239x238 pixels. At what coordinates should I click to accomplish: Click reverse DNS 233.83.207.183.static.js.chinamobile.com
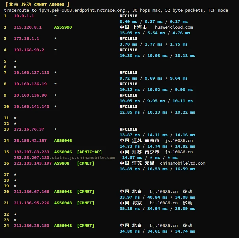pos(64,157)
